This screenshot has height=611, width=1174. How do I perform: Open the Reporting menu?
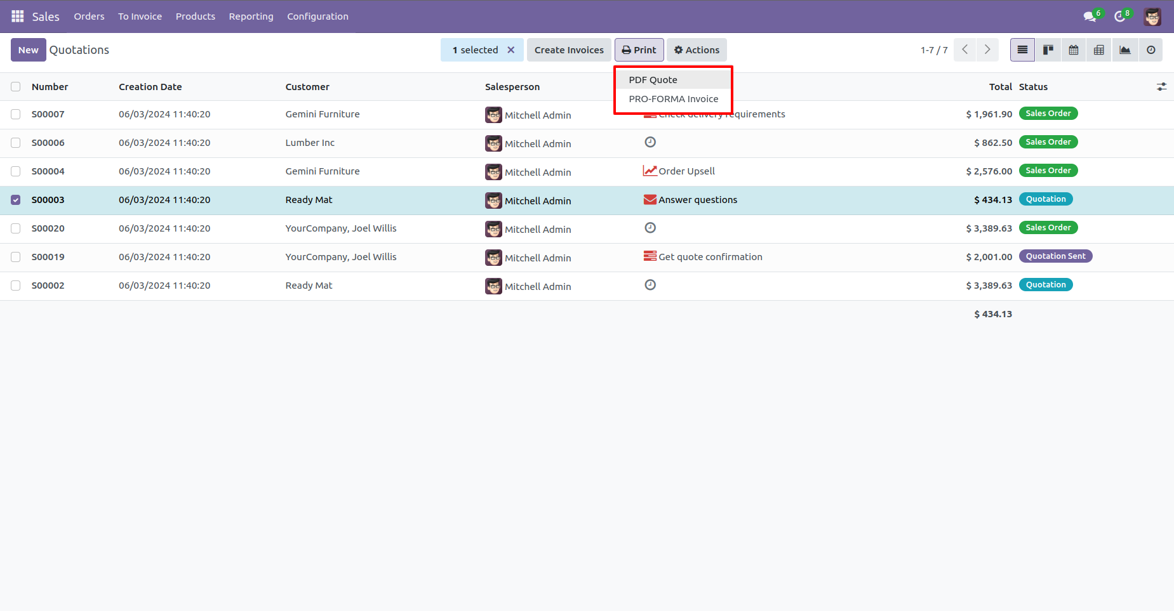click(x=251, y=16)
